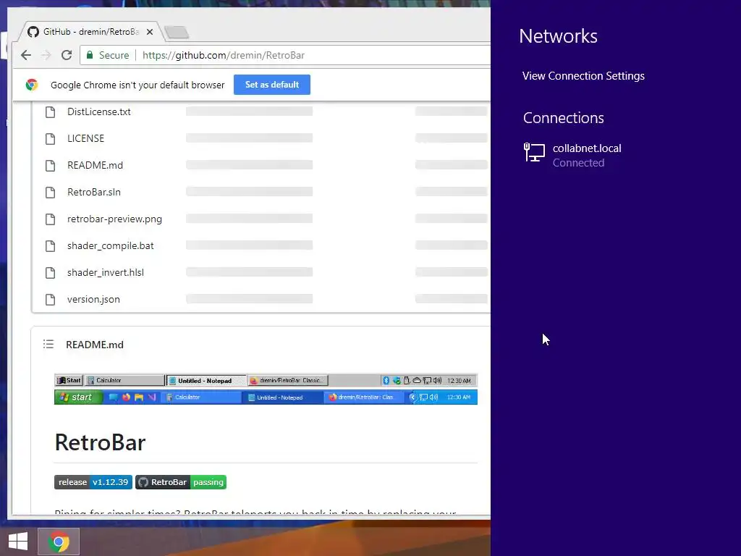Click the file icon beside DistLicense.txt
741x556 pixels.
pyautogui.click(x=50, y=112)
